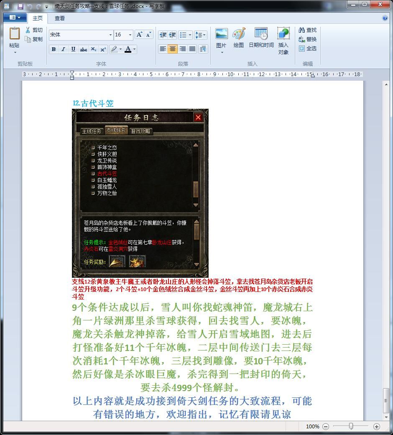Image resolution: width=393 pixels, height=435 pixels.
Task: Open the WordPad file menu button
Action: (15, 18)
